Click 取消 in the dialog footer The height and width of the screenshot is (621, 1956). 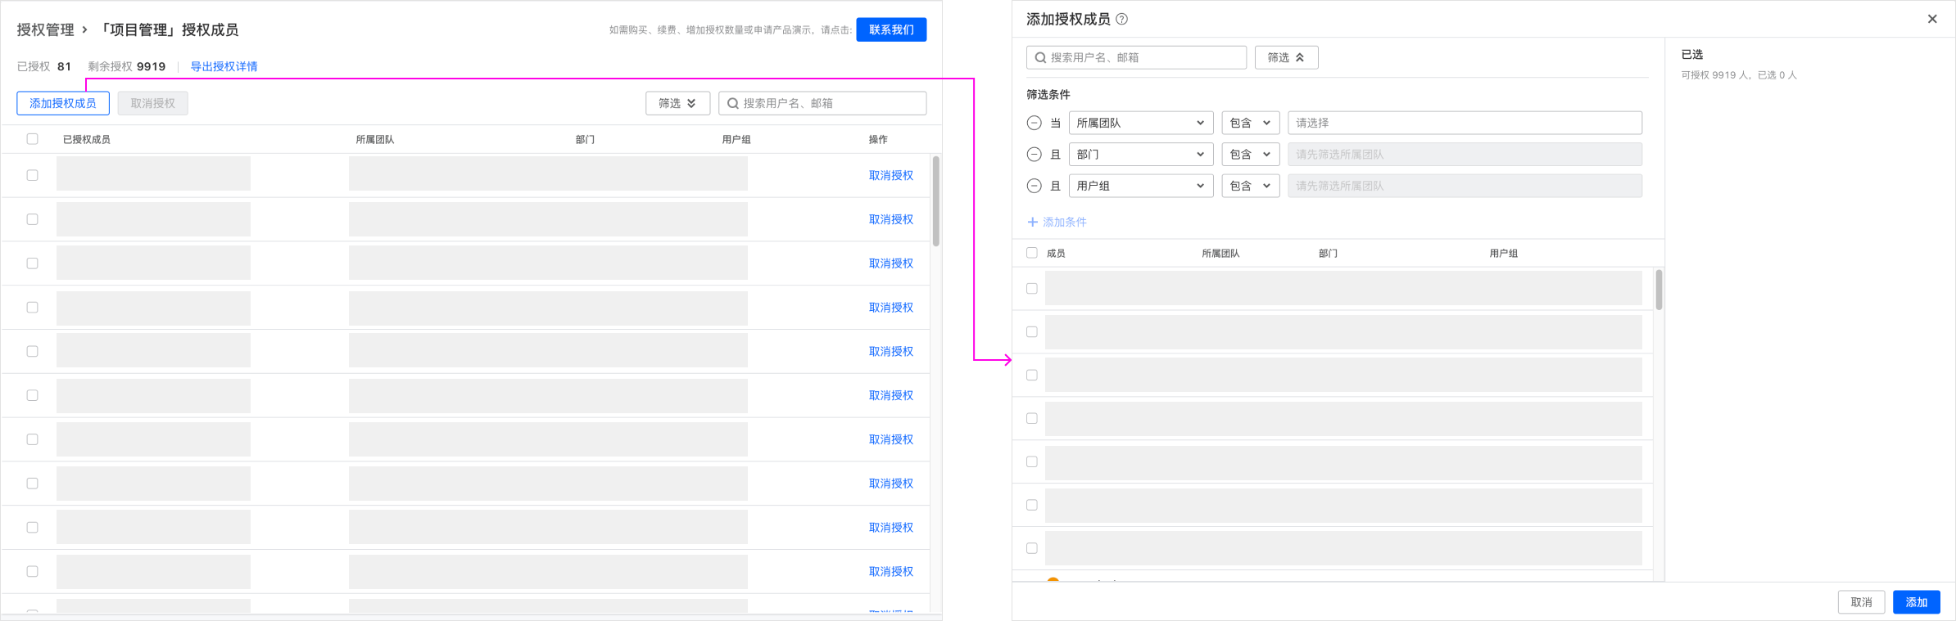point(1861,602)
